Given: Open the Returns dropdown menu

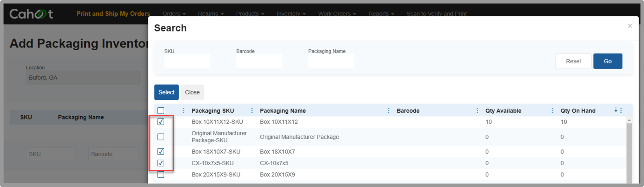Looking at the screenshot, I should tap(211, 14).
